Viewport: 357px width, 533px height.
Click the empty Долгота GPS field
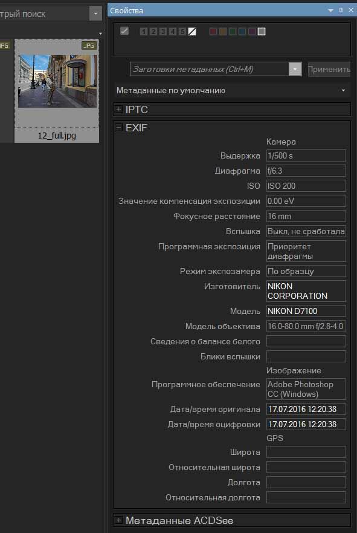click(x=306, y=482)
